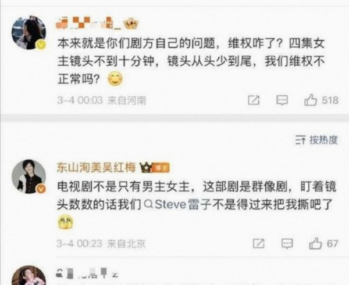Click the 3-4 00:23 来自北京 timestamp

[101, 244]
